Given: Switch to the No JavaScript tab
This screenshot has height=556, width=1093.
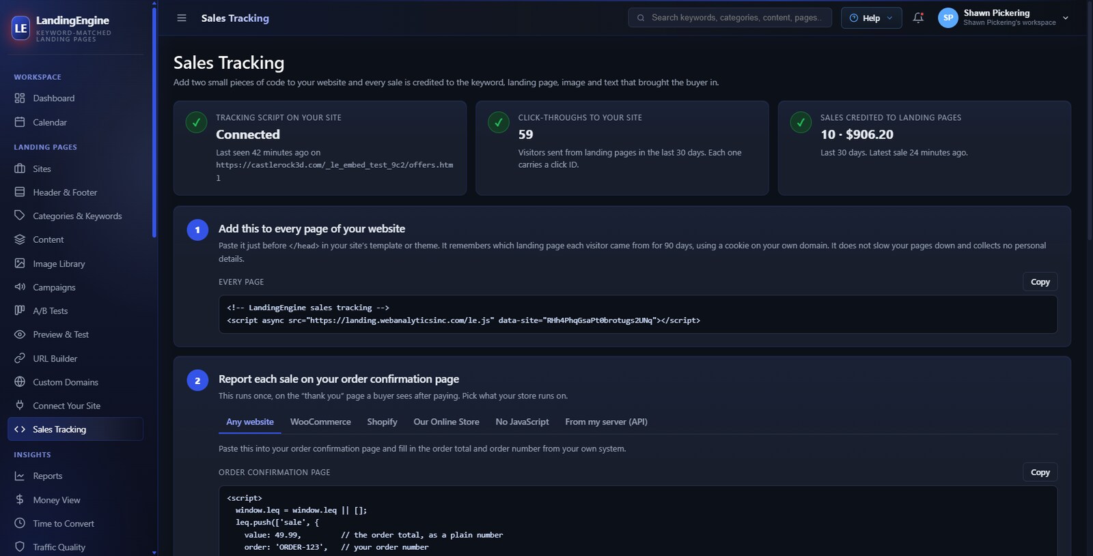Looking at the screenshot, I should [522, 422].
